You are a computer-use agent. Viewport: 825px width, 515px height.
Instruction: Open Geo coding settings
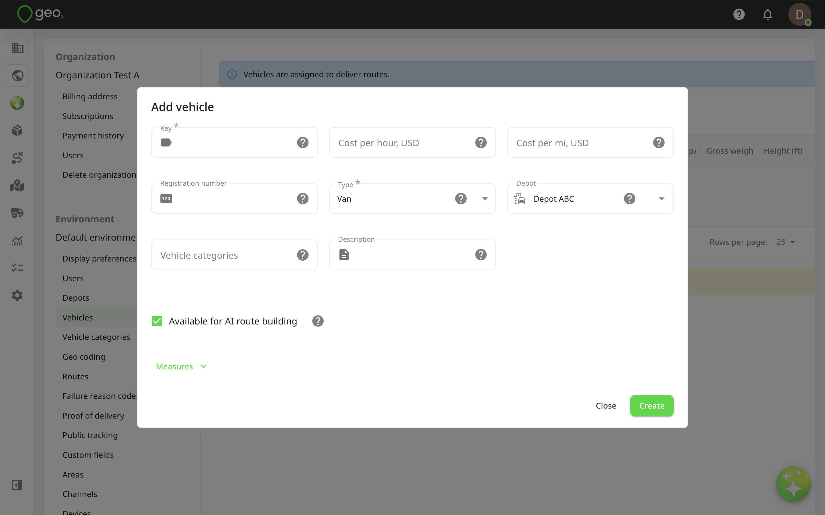84,356
